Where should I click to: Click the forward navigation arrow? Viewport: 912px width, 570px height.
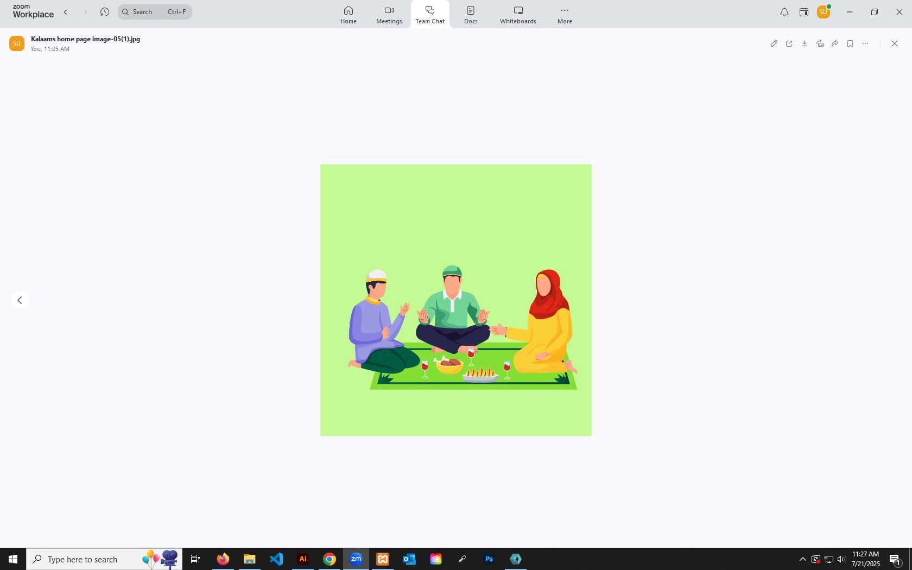pyautogui.click(x=85, y=12)
